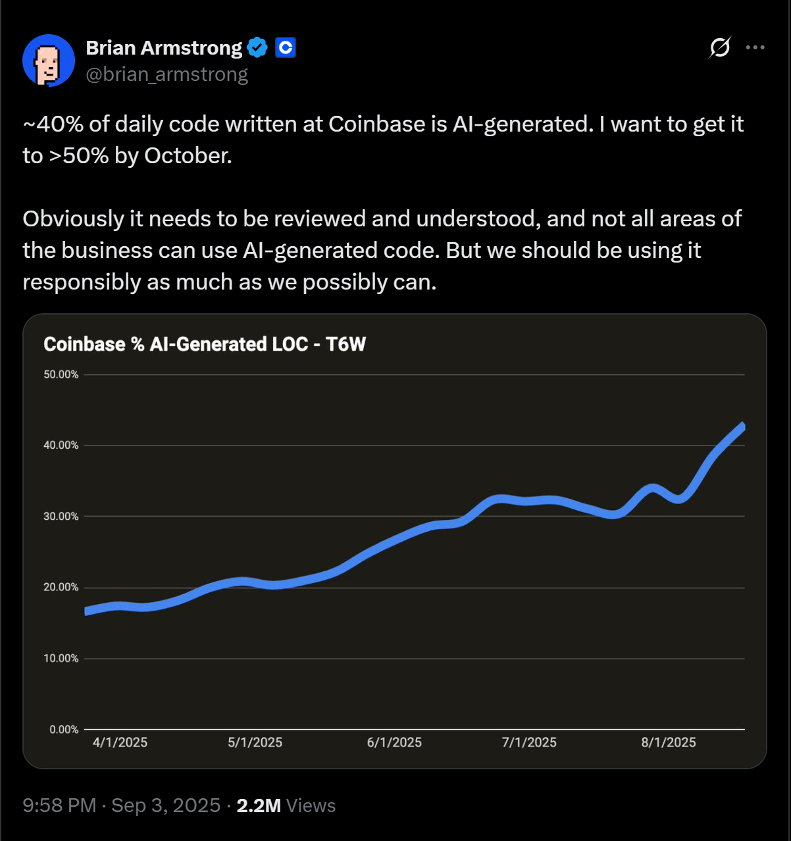791x841 pixels.
Task: Click the 30.00% y-axis label
Action: (x=61, y=517)
